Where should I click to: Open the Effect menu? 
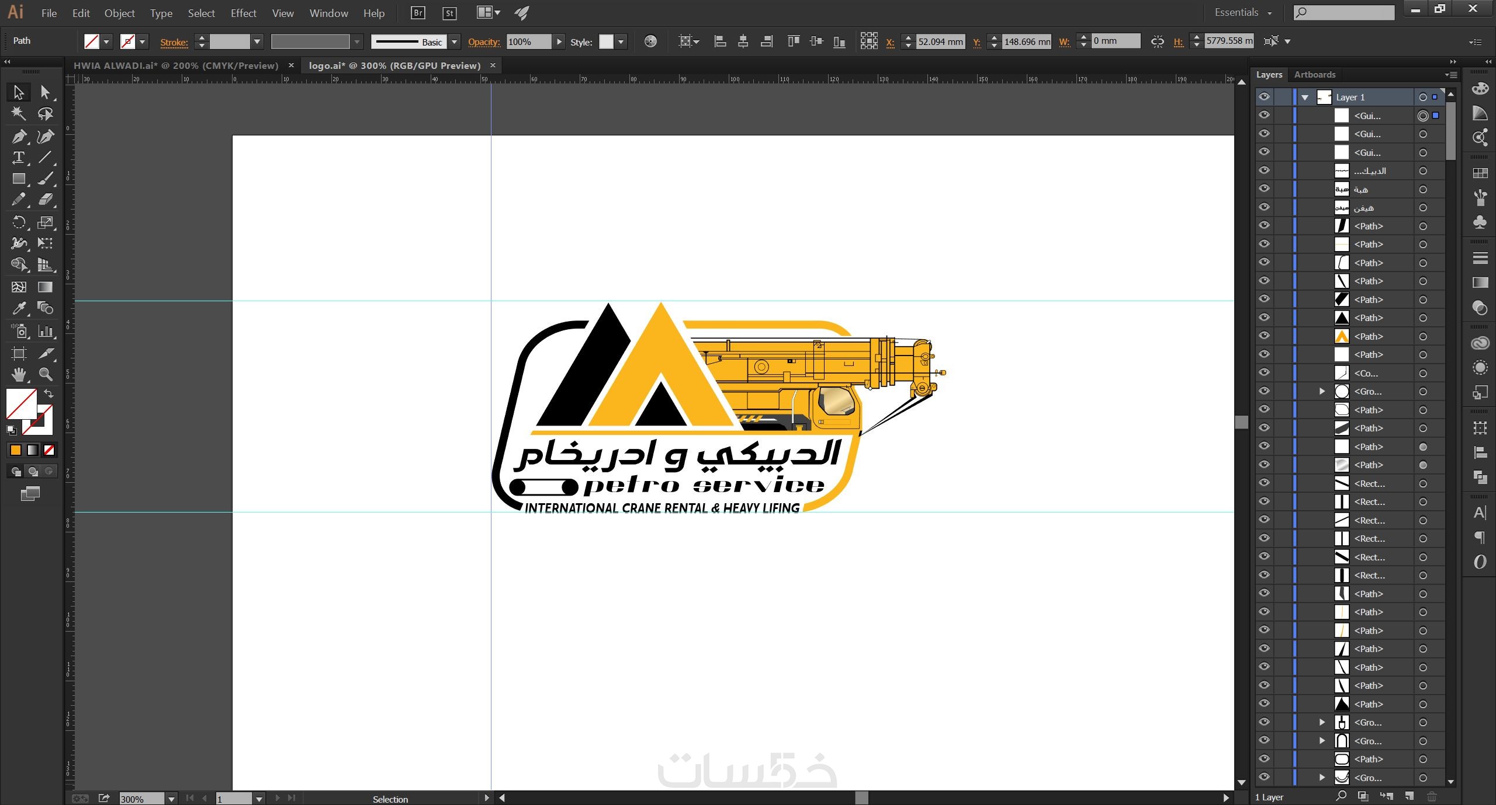pyautogui.click(x=243, y=13)
